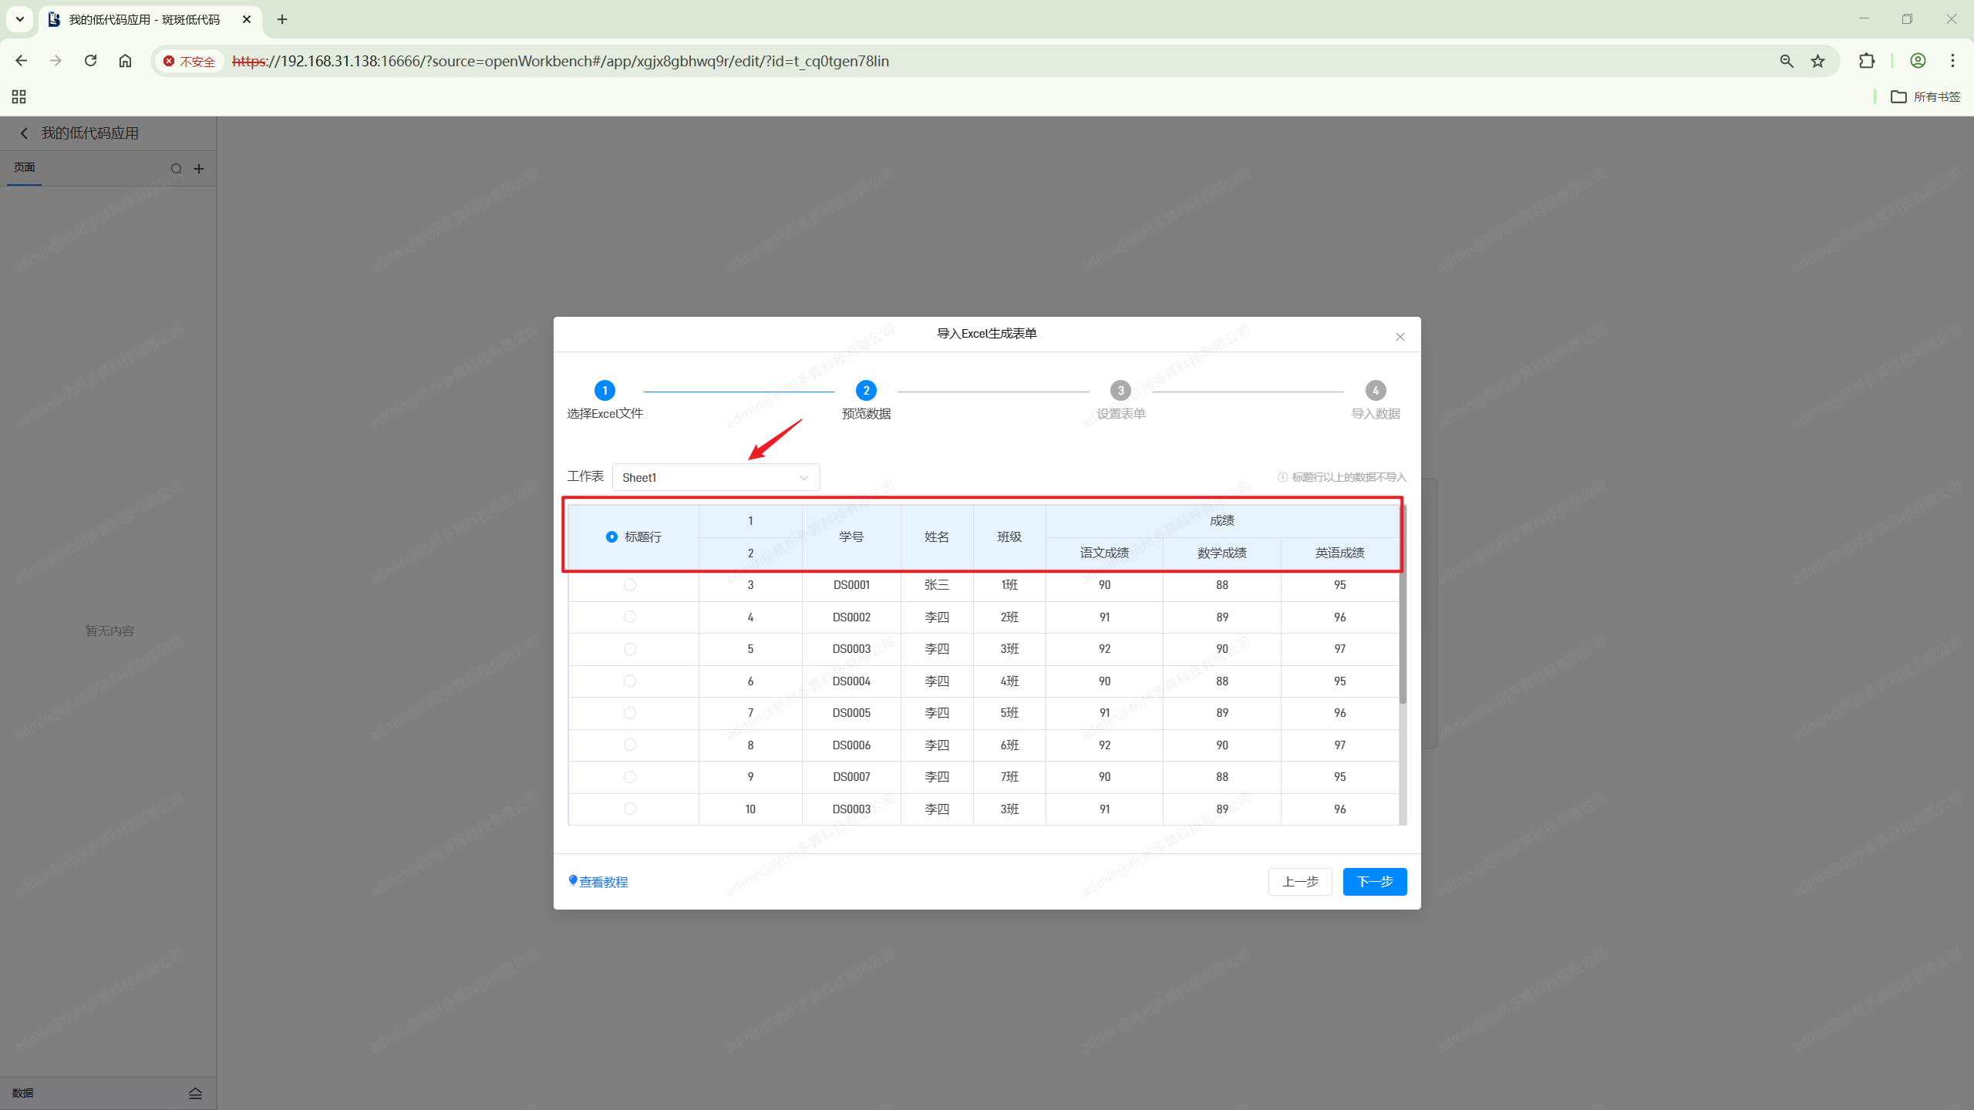1974x1110 pixels.
Task: Select the 标题行 radio button
Action: 611,536
